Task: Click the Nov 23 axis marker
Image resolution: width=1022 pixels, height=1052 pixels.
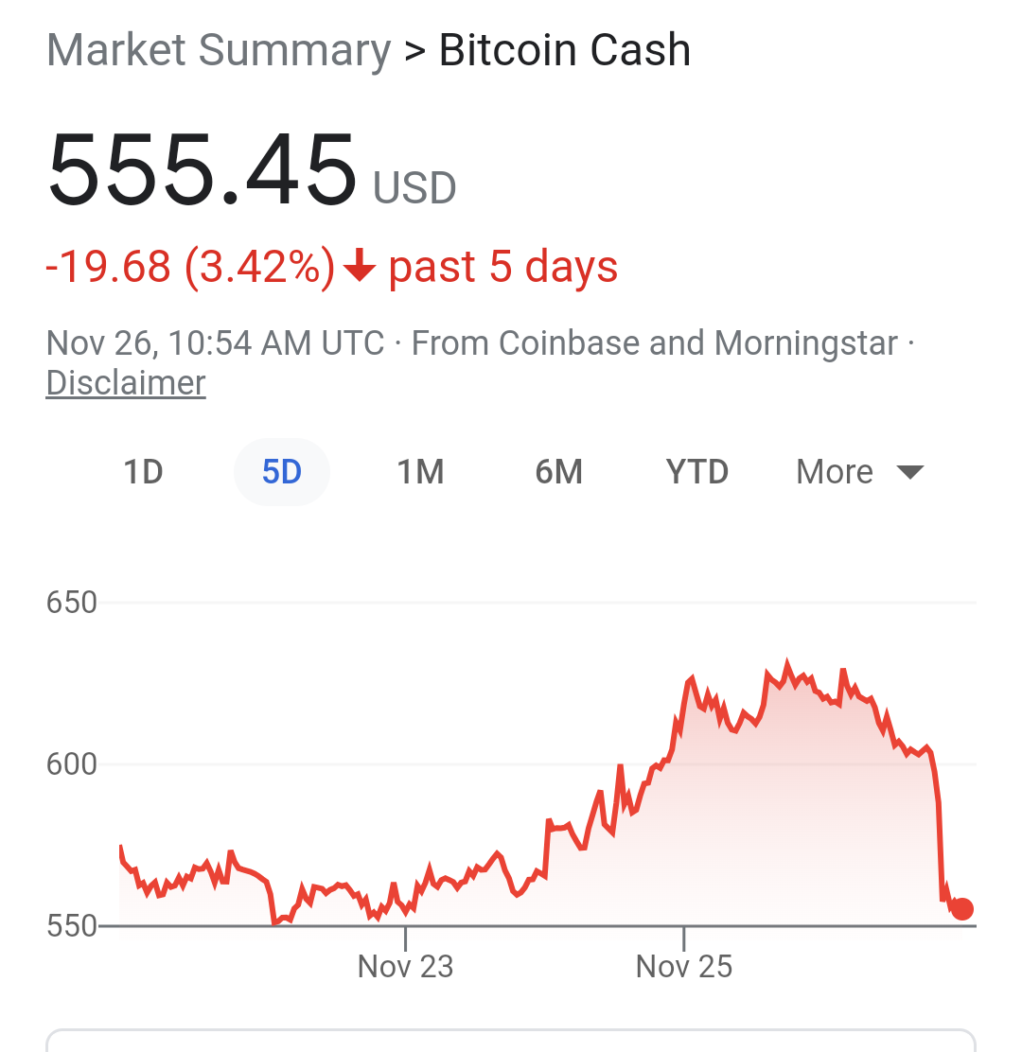Action: pyautogui.click(x=405, y=967)
